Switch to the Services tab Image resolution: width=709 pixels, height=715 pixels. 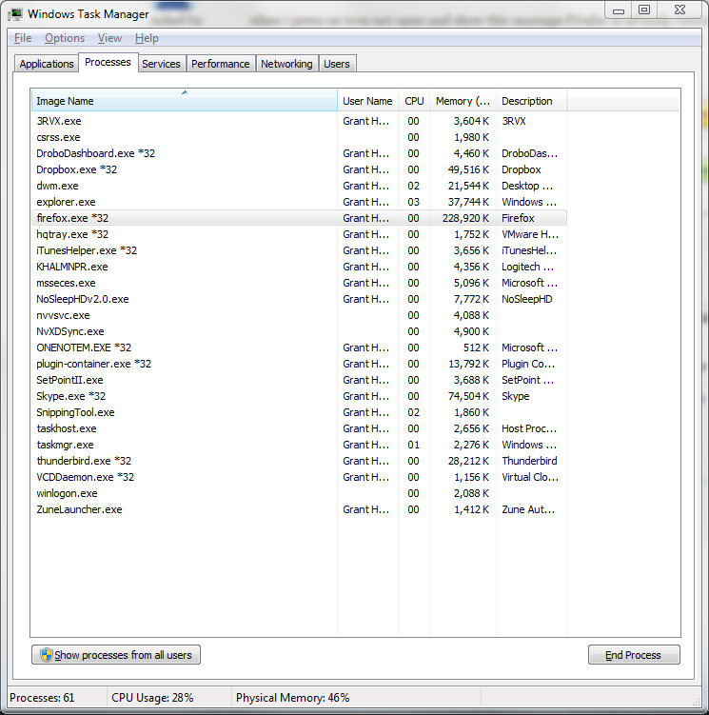(161, 64)
